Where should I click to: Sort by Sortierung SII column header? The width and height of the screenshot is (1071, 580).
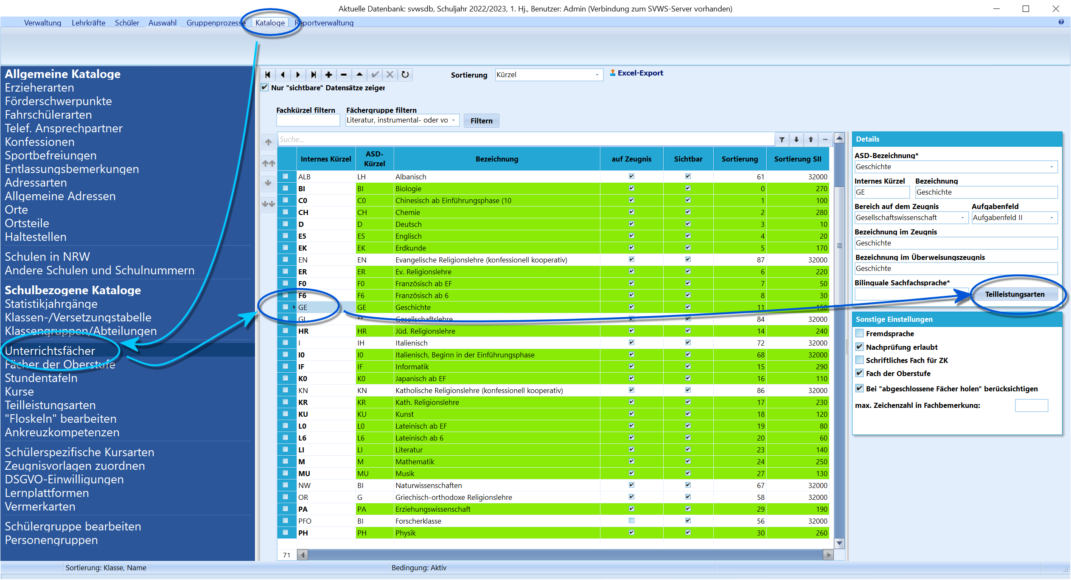797,159
